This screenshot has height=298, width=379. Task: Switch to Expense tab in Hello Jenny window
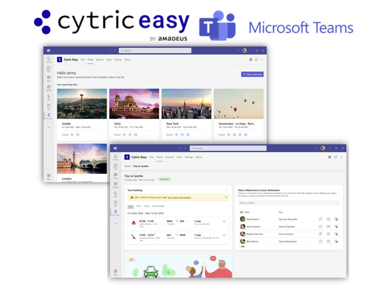100,60
